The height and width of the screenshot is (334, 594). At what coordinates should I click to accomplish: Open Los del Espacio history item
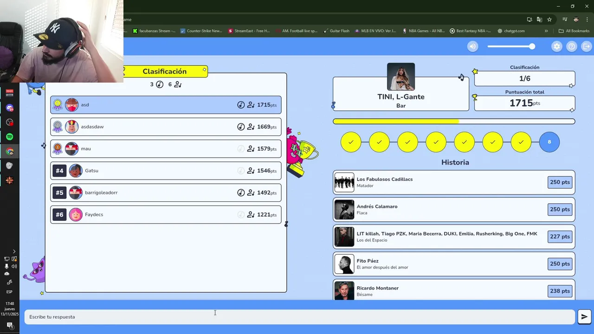click(454, 237)
